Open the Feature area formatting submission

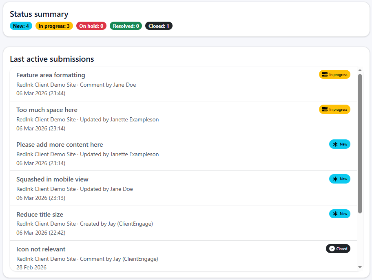(51, 75)
